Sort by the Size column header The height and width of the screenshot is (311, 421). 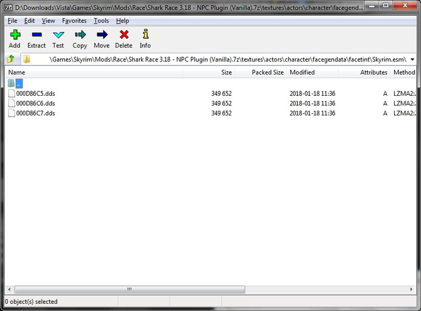(209, 72)
